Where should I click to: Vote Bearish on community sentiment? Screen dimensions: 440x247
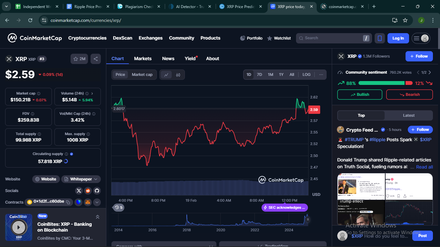click(x=410, y=95)
